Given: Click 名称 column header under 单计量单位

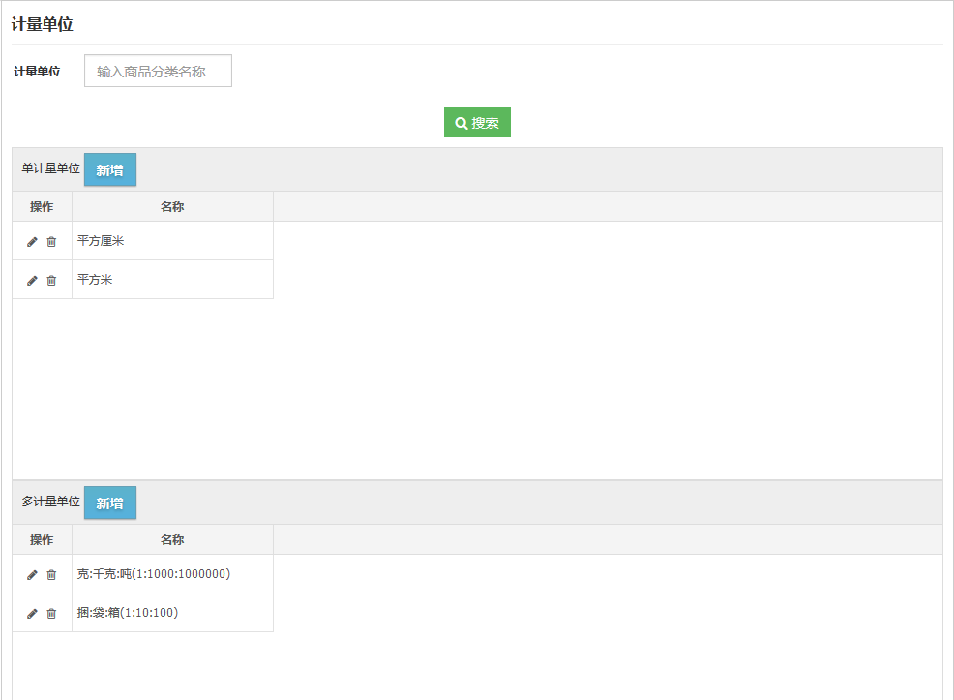Looking at the screenshot, I should (x=172, y=207).
